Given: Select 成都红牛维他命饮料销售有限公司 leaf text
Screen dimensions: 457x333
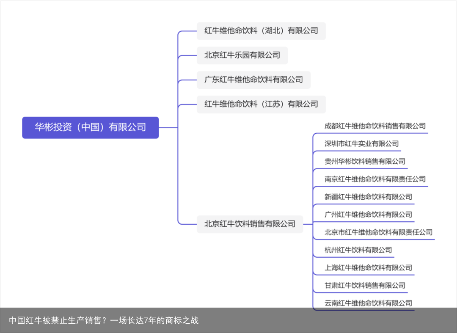Looking at the screenshot, I should click(x=375, y=126).
